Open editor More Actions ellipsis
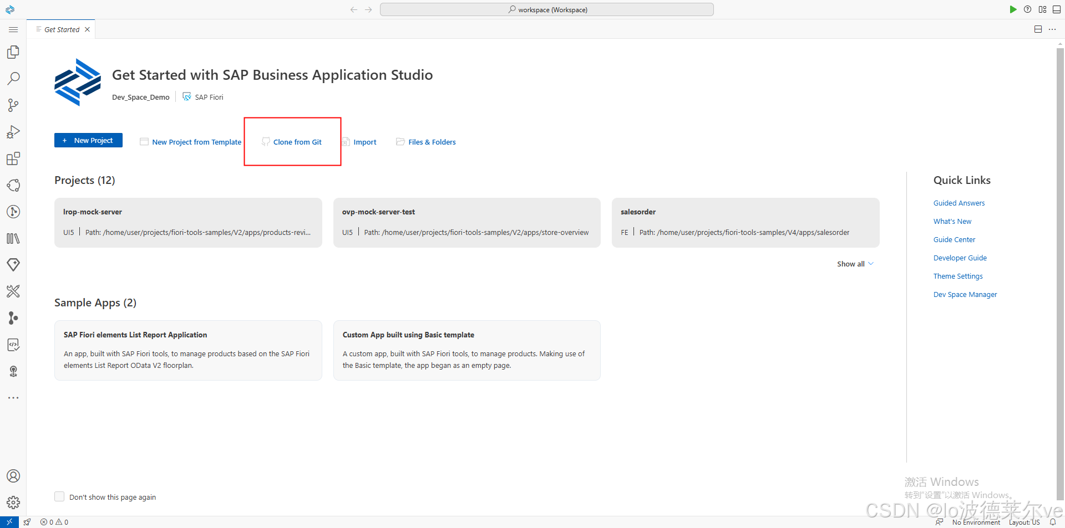 point(1052,29)
